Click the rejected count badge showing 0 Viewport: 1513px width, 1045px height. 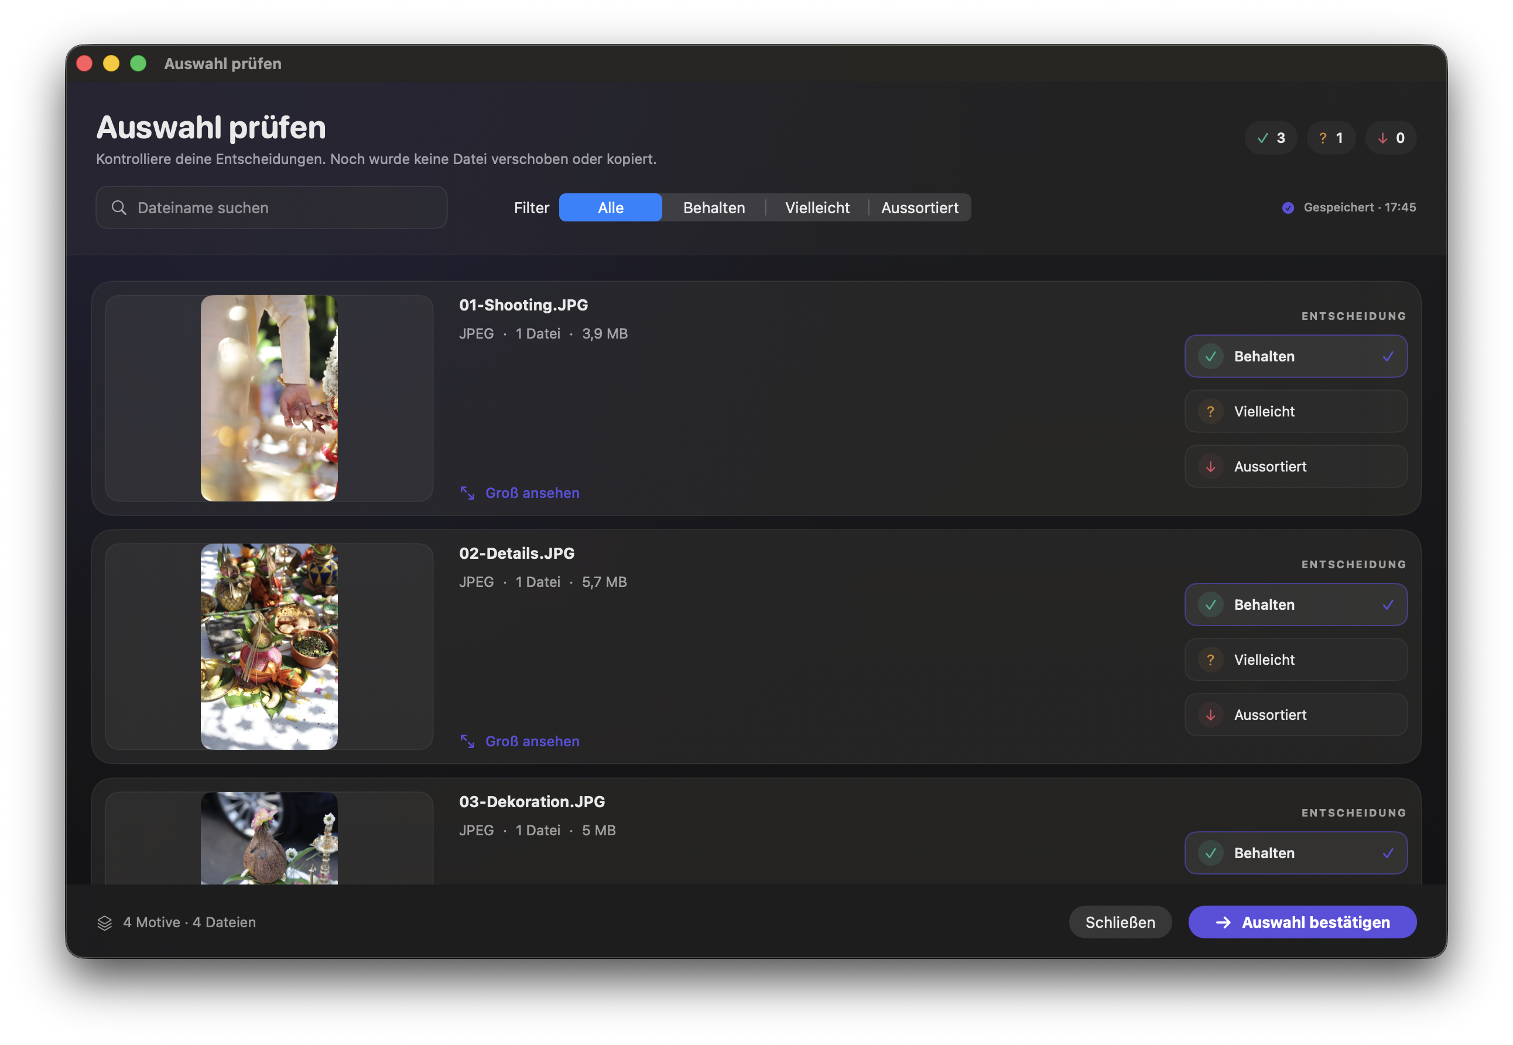coord(1391,138)
